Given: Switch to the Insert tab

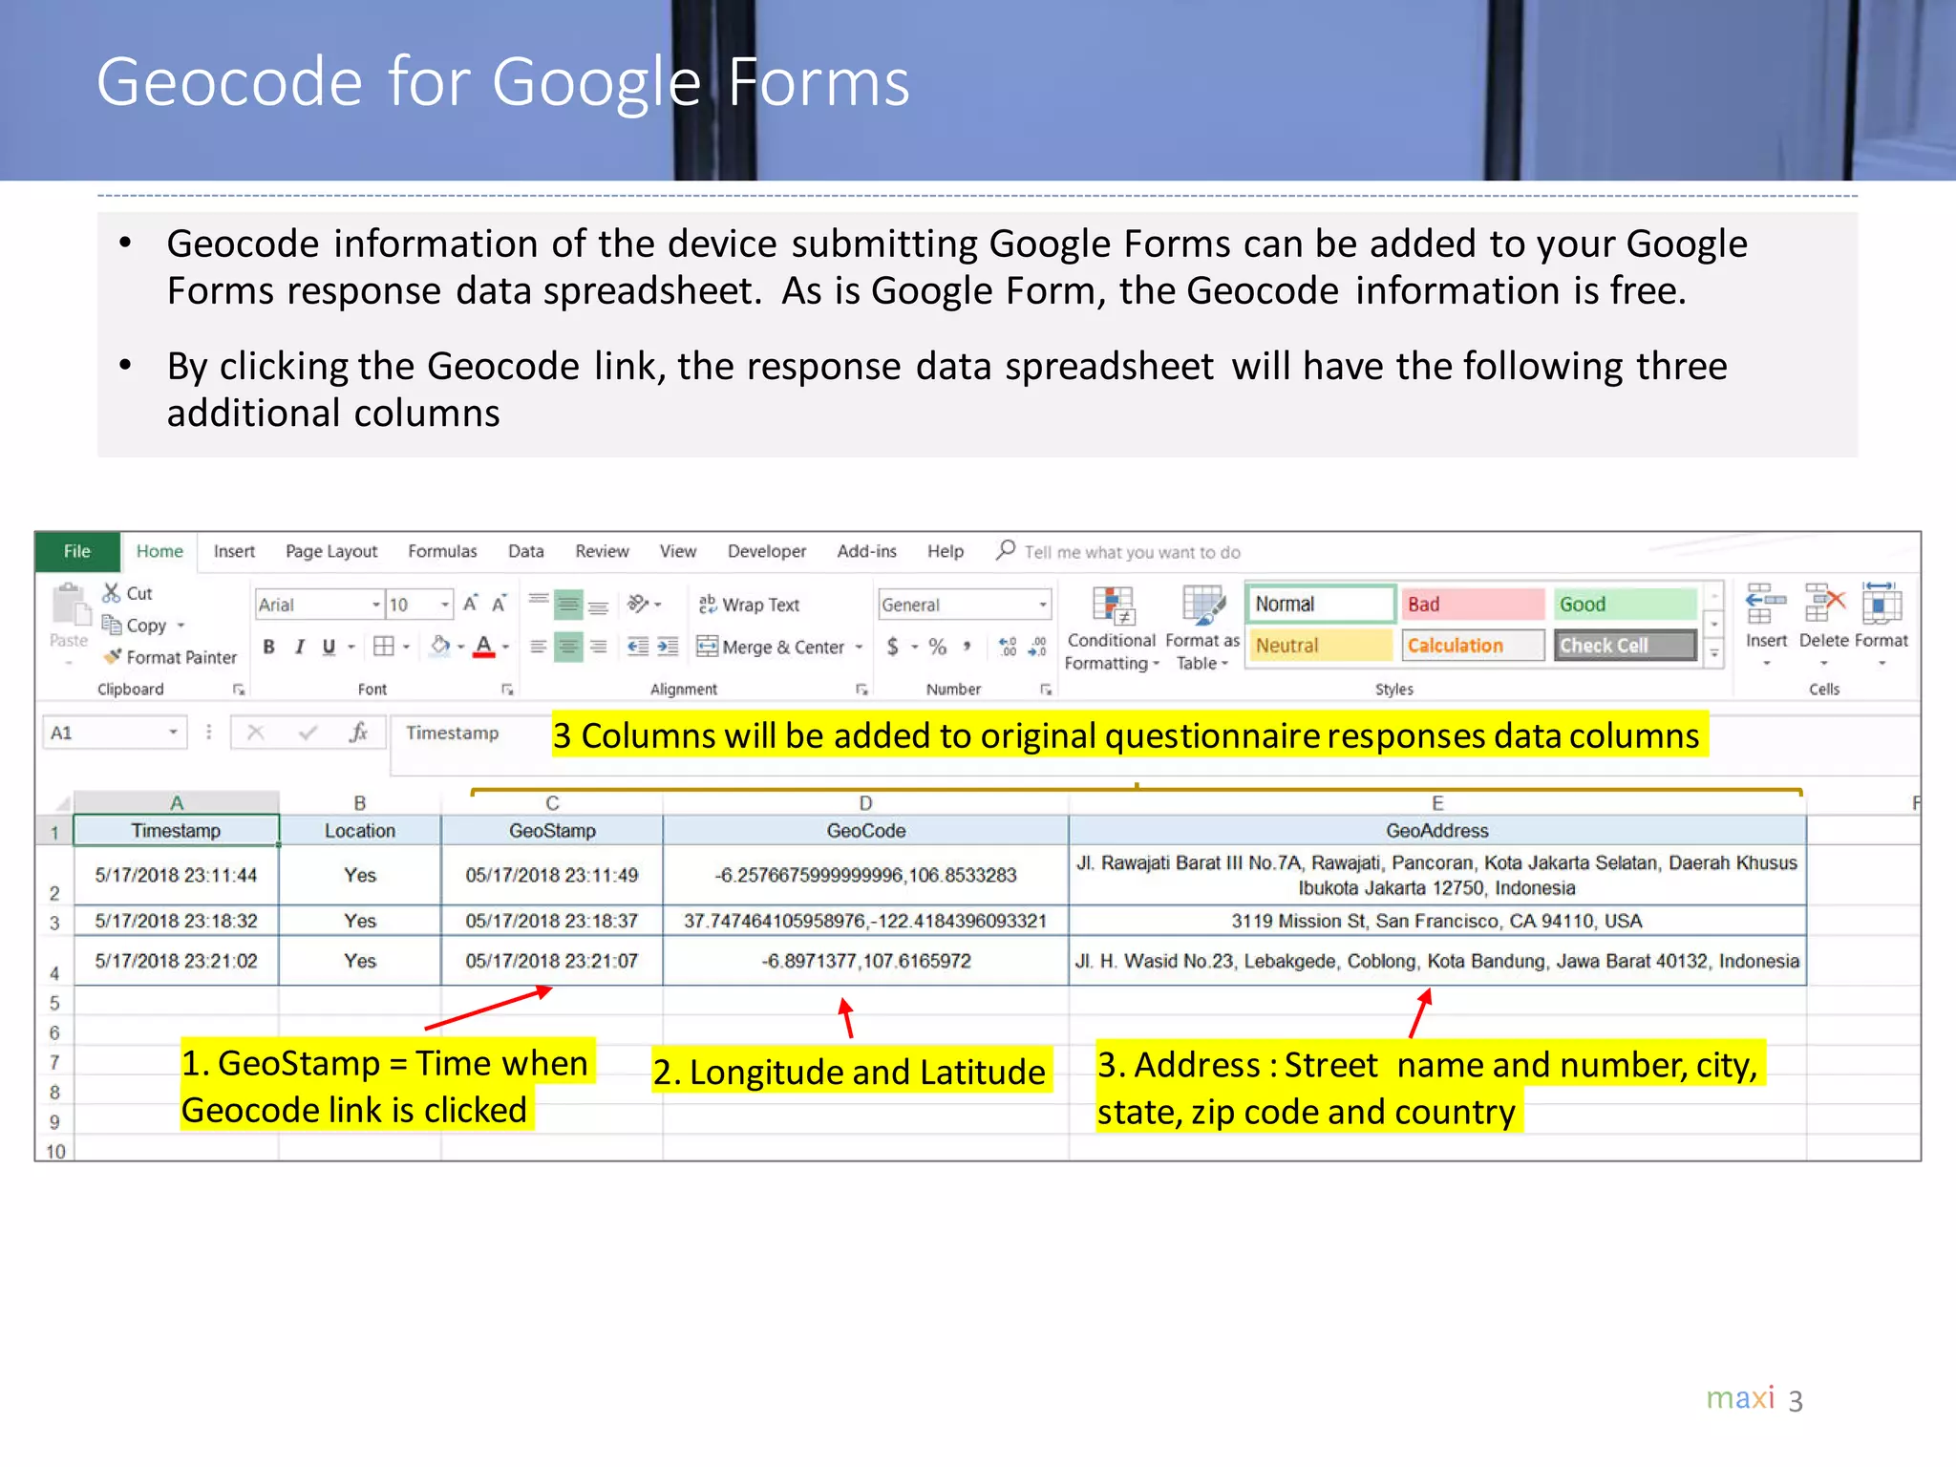Looking at the screenshot, I should pos(234,551).
